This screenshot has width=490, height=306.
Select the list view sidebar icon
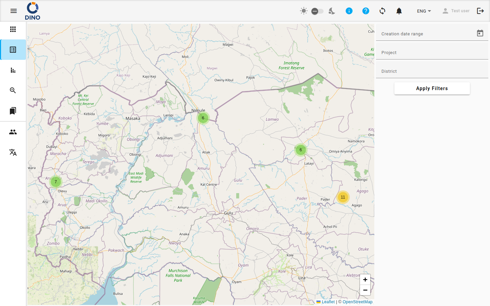13,50
